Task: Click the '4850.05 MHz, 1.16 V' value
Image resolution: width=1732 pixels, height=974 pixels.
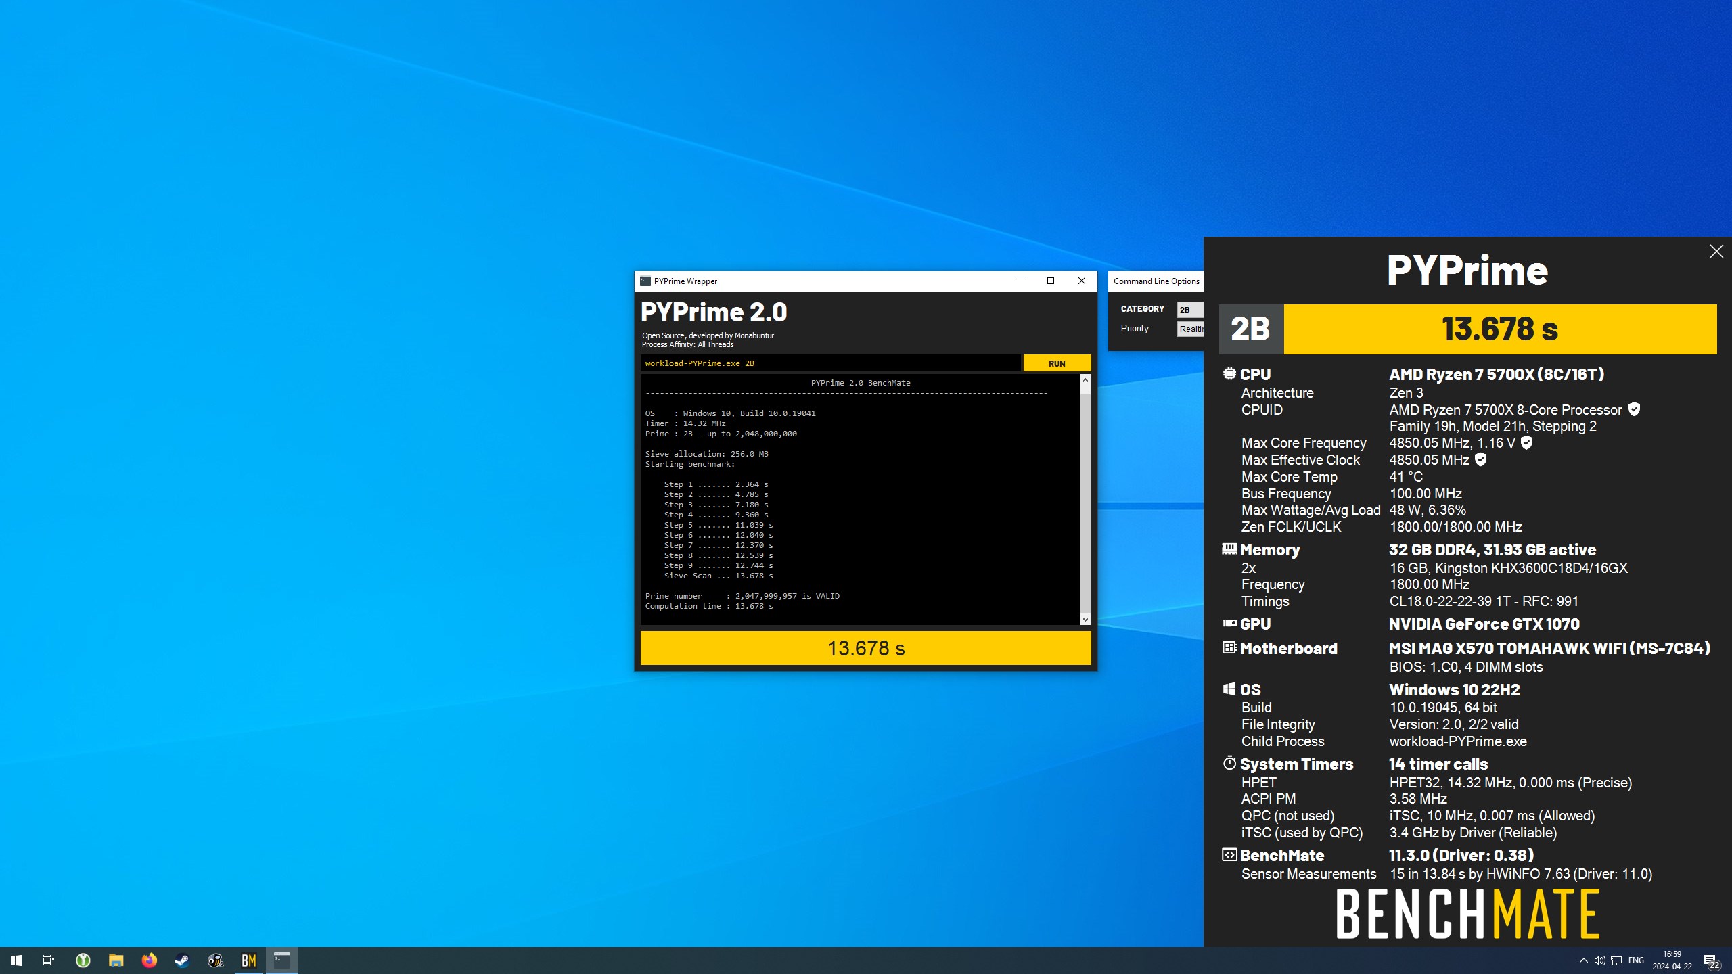Action: click(x=1452, y=443)
